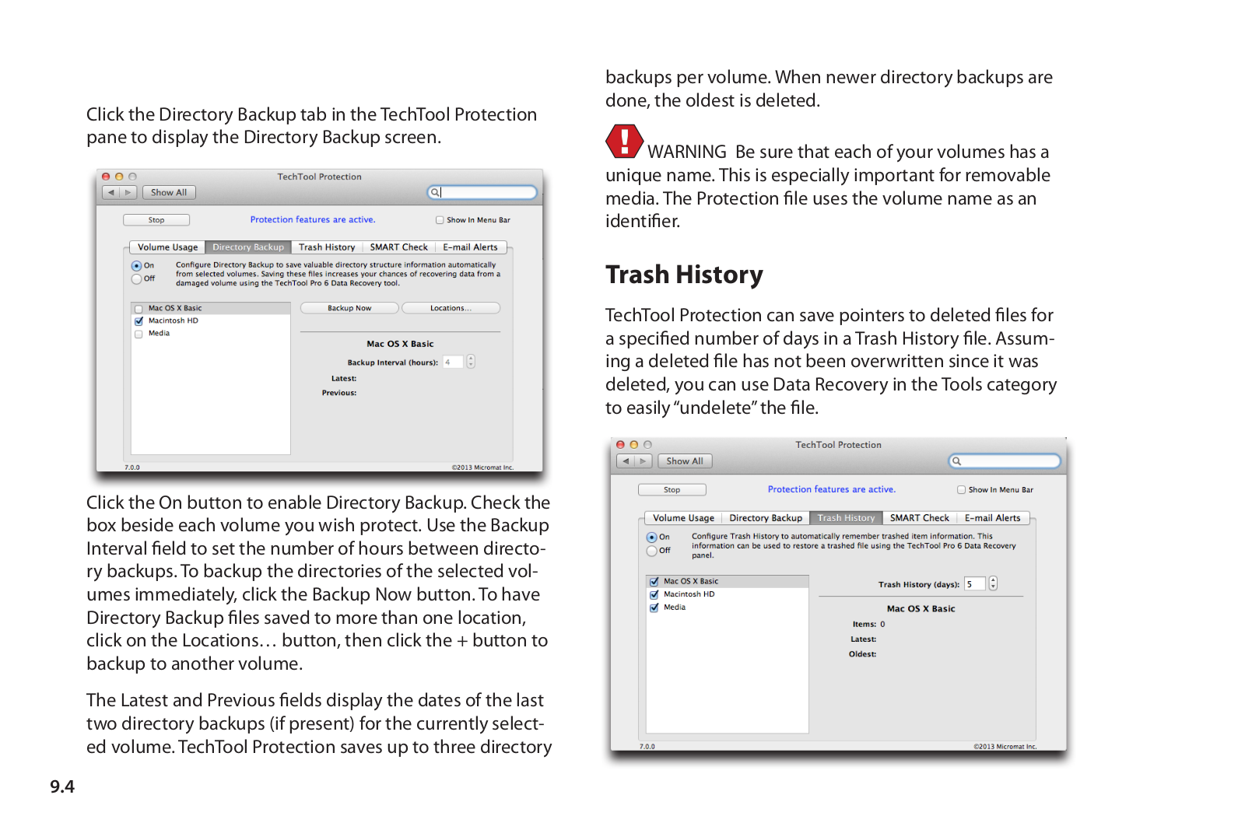
Task: Click Stop button in Trash History window
Action: pos(672,490)
